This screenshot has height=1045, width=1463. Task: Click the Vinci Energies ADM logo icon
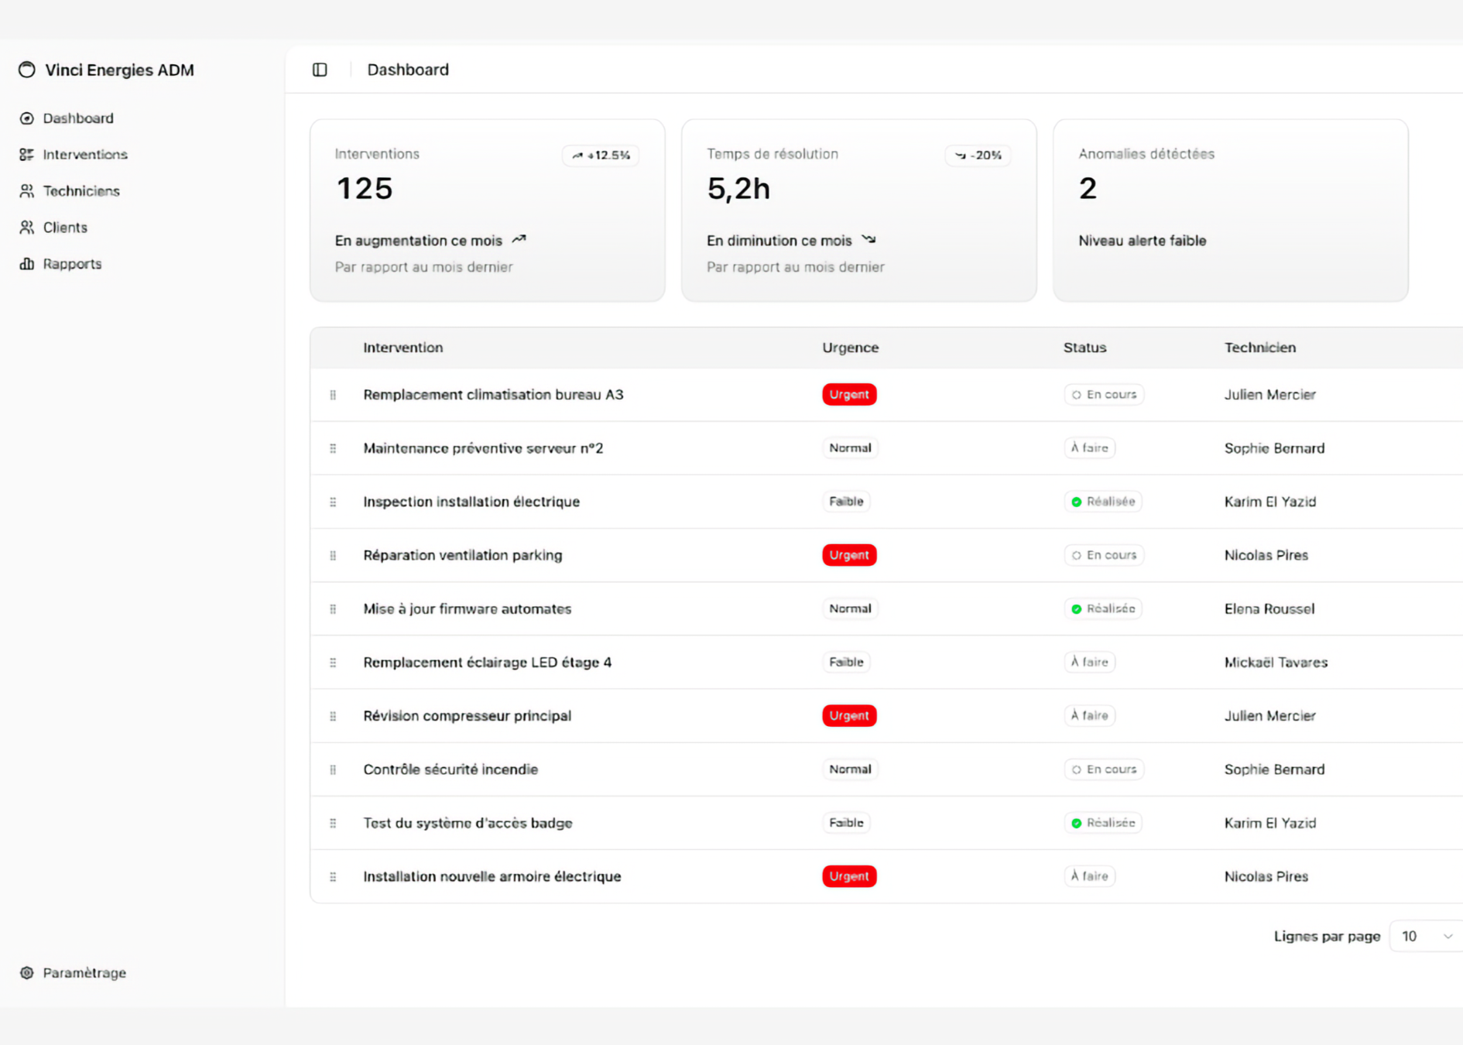click(x=27, y=70)
